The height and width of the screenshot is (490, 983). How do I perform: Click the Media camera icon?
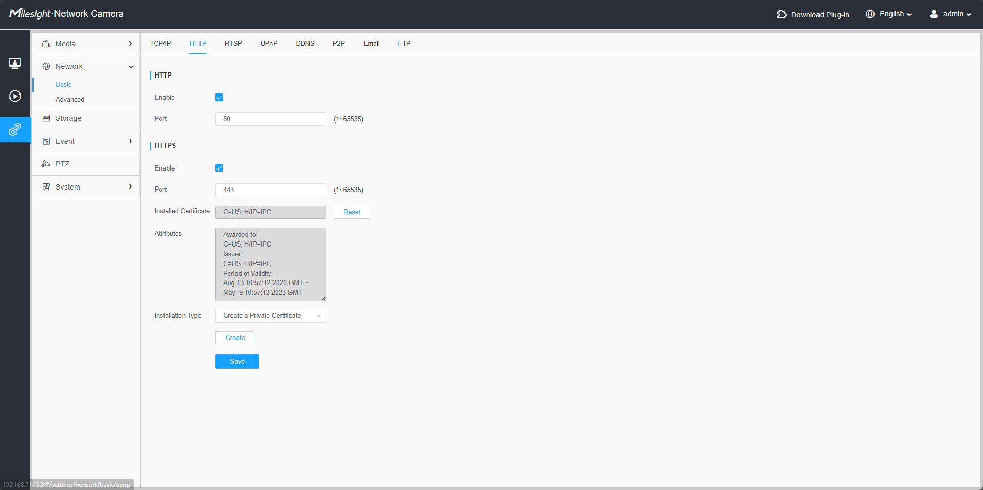pos(46,44)
